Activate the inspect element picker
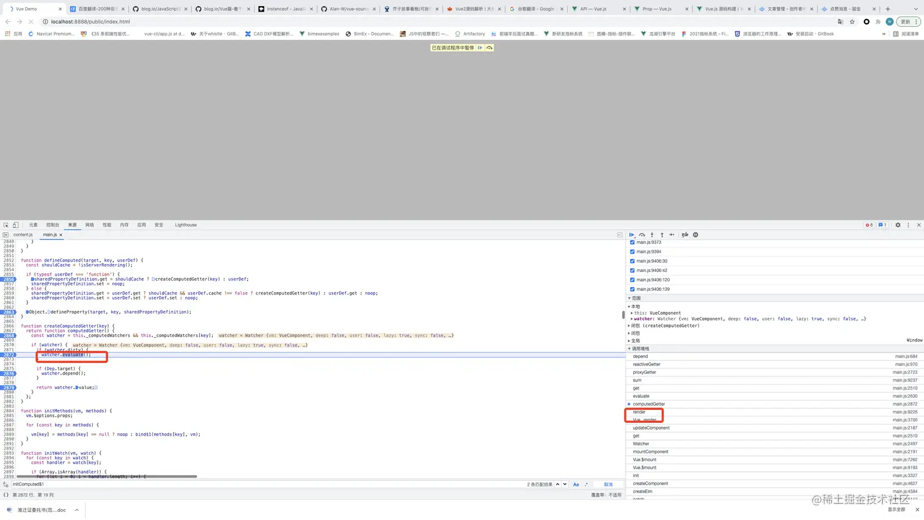Image resolution: width=924 pixels, height=520 pixels. tap(6, 225)
